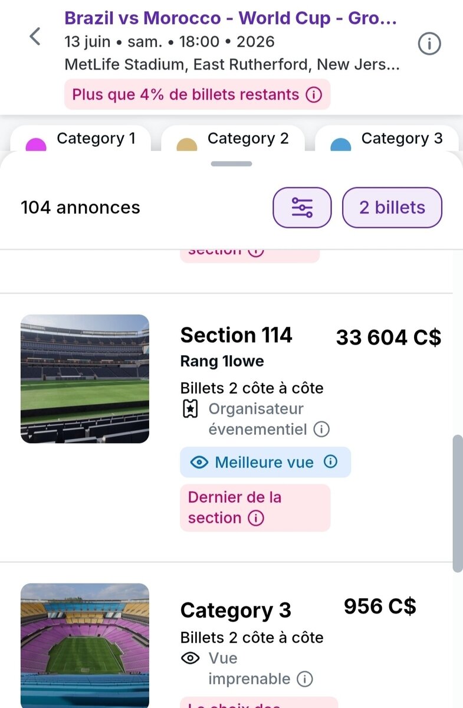The height and width of the screenshot is (708, 463).
Task: Open the filter sliders button
Action: (302, 208)
